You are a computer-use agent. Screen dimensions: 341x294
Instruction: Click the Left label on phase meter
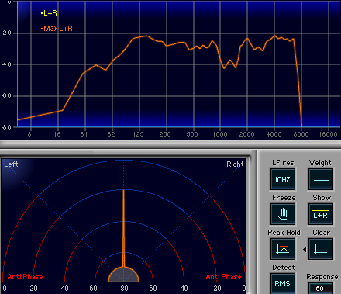click(11, 164)
